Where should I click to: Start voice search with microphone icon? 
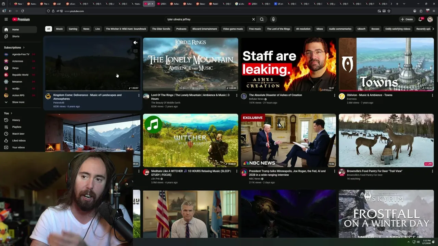point(273,19)
